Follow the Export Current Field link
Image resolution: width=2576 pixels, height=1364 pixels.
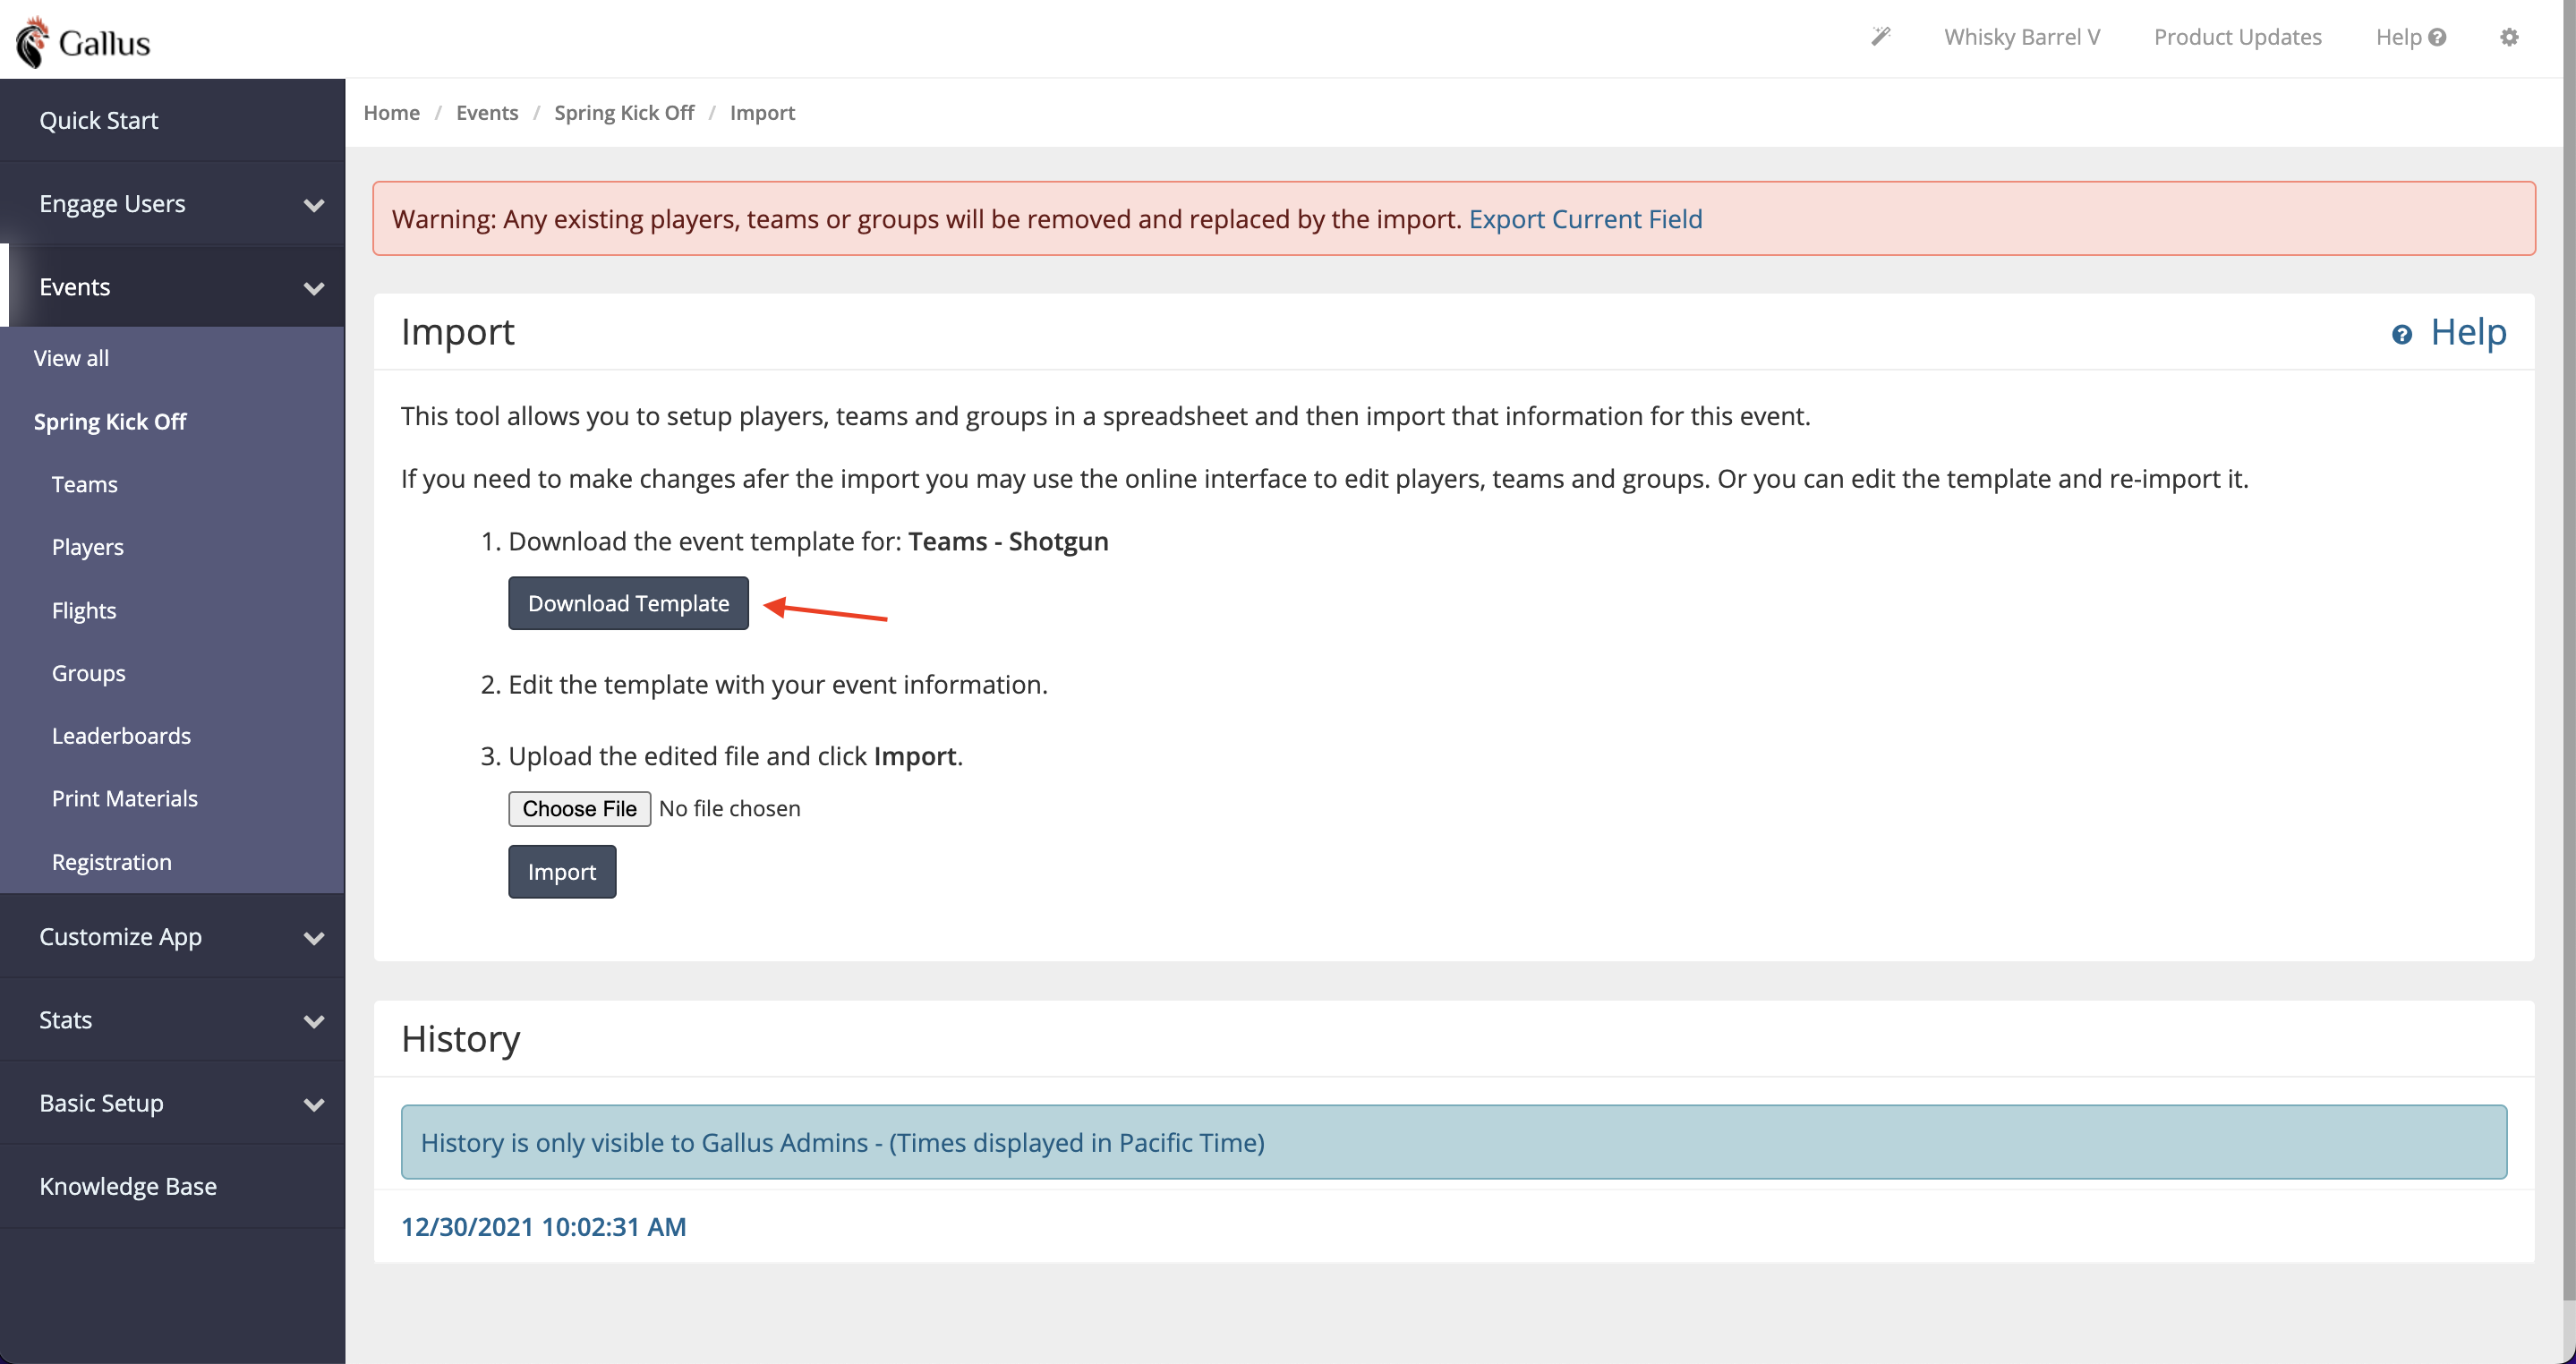click(1585, 218)
